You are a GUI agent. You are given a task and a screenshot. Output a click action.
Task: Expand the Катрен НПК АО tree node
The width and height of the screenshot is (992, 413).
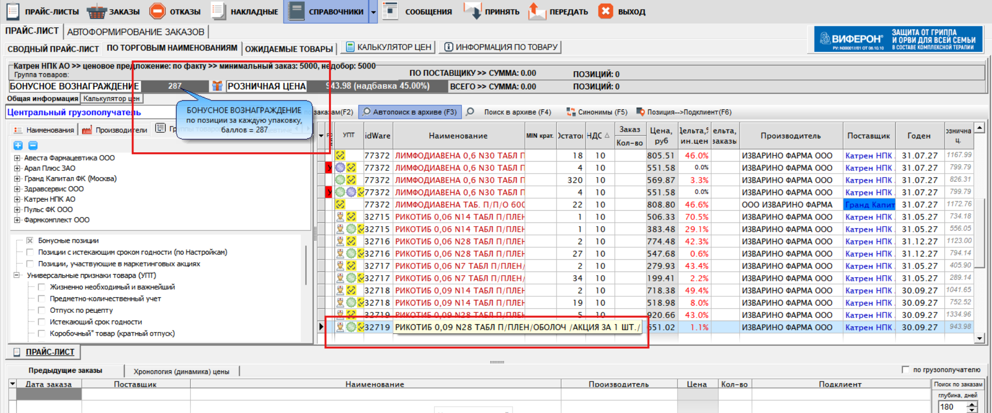[17, 199]
